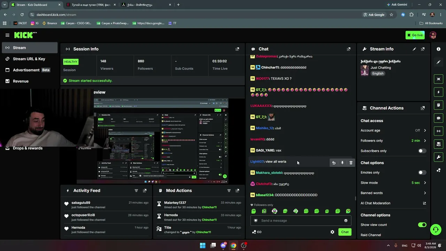This screenshot has width=446, height=251.
Task: Open the profile avatar menu
Action: (433, 35)
